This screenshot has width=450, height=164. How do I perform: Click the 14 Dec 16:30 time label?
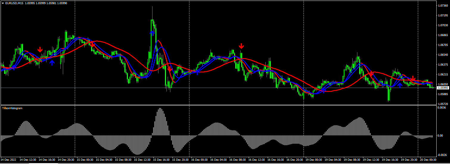click(x=47, y=160)
